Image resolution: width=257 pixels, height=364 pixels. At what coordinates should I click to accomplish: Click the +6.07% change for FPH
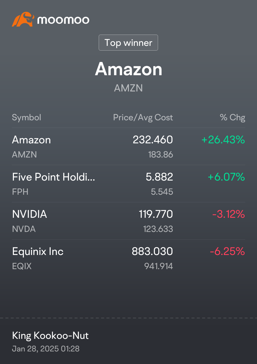pos(226,177)
